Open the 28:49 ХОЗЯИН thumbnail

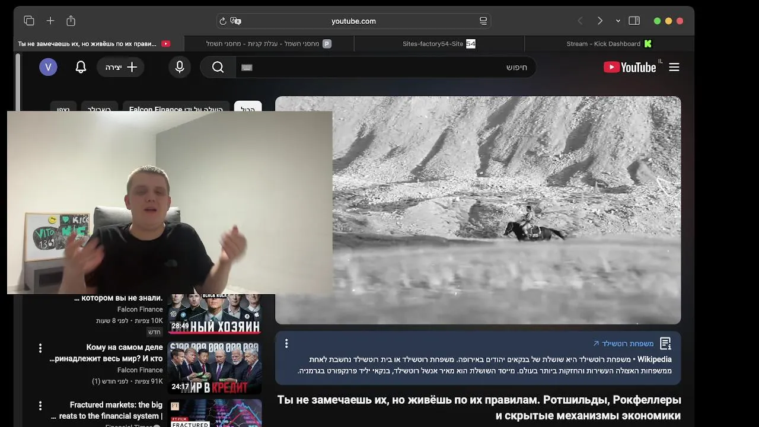click(214, 314)
